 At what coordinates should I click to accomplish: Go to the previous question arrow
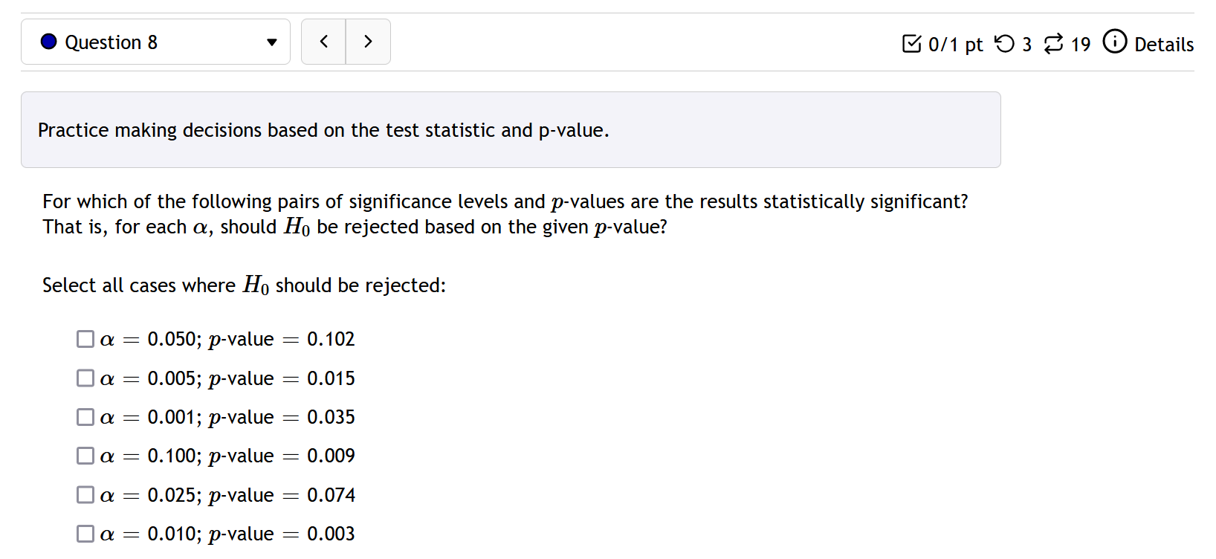[x=323, y=42]
